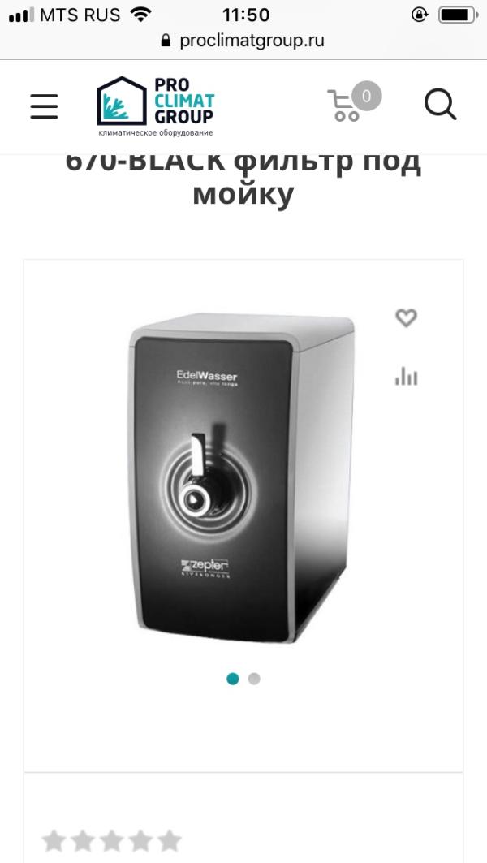Rate the product three stars

tap(112, 841)
